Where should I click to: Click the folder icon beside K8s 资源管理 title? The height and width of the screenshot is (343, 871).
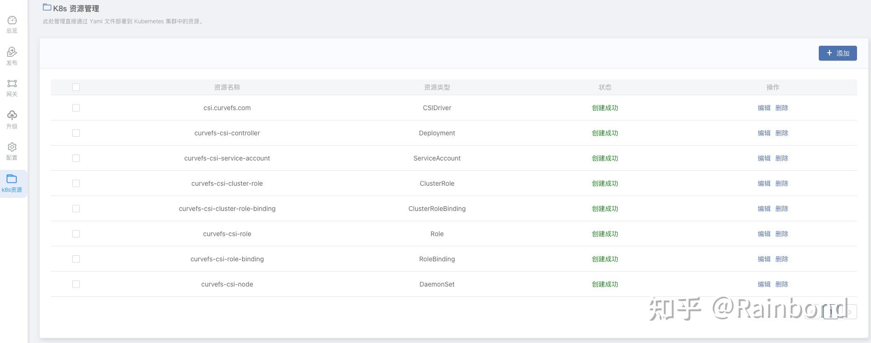(47, 7)
